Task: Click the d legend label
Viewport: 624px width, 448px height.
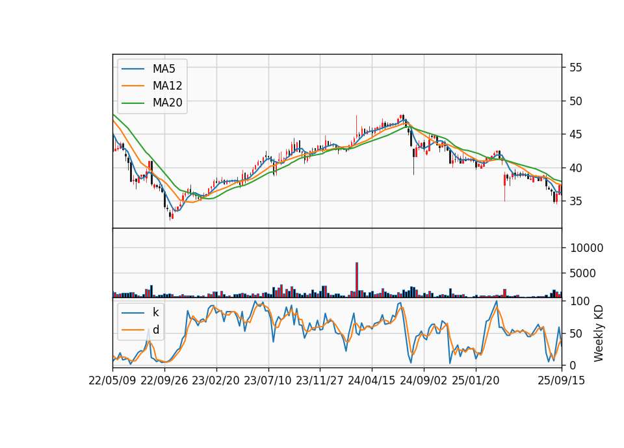Action: [156, 330]
